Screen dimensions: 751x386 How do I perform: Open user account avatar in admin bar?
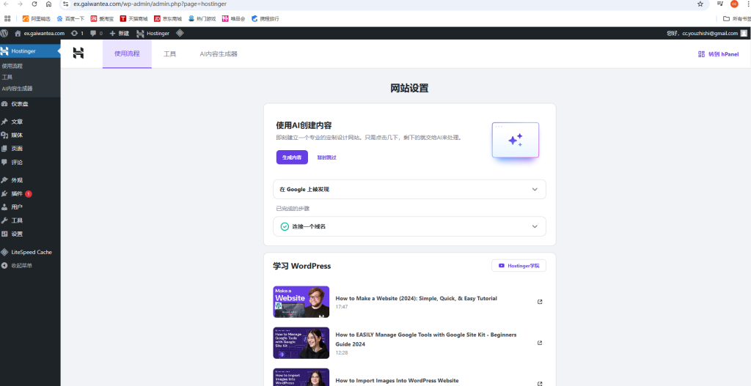pos(744,33)
